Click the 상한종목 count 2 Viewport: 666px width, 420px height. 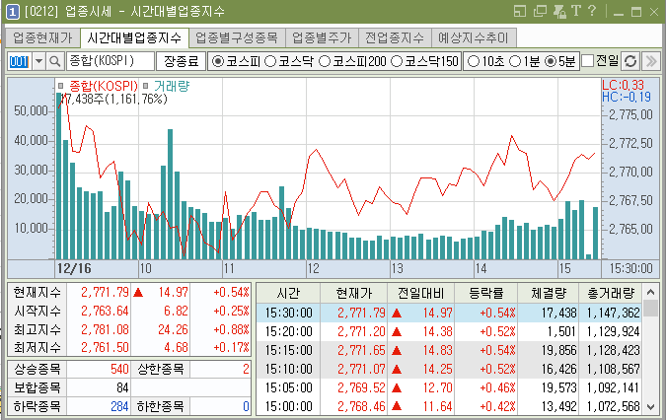coord(246,369)
